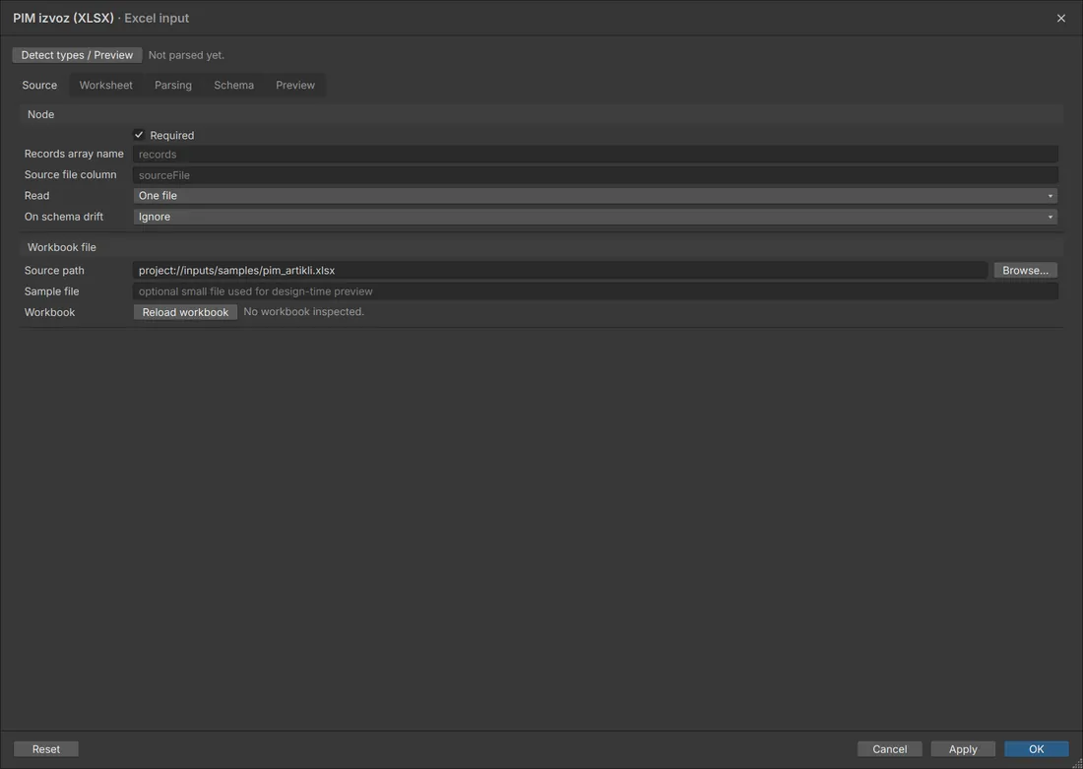Focus the Records array name field
The height and width of the screenshot is (769, 1083).
click(595, 154)
